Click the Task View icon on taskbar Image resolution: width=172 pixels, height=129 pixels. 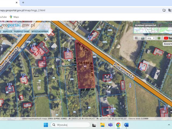pos(94,125)
